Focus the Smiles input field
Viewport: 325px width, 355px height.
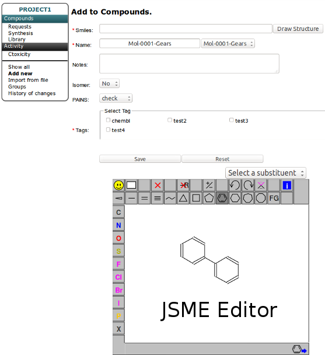[186, 29]
